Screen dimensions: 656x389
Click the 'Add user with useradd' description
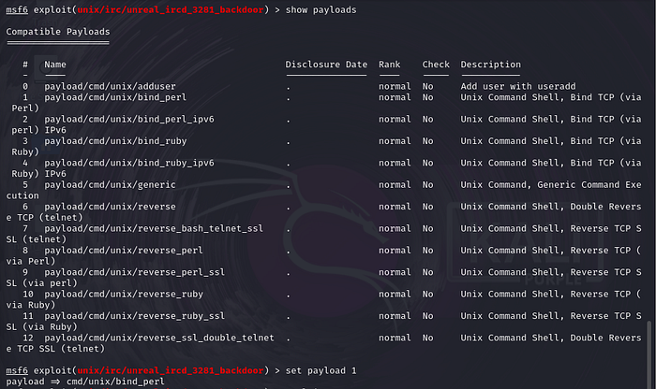509,86
